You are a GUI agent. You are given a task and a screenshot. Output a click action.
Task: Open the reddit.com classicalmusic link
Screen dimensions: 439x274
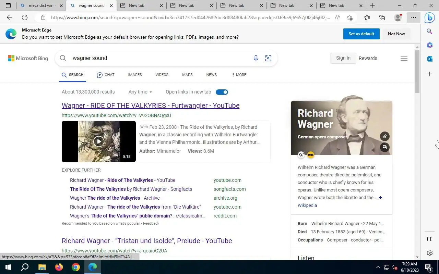[138, 216]
